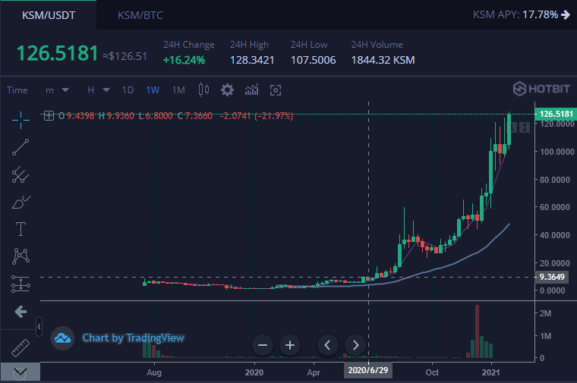
Task: Select the trend line drawing tool
Action: click(x=20, y=147)
